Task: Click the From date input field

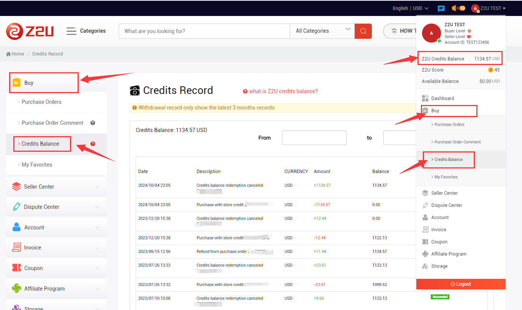Action: (314, 138)
